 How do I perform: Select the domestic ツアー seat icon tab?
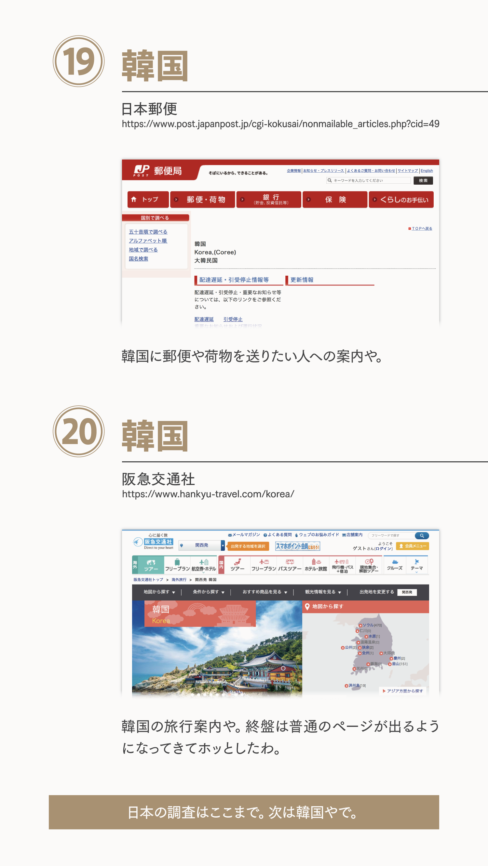tap(237, 565)
